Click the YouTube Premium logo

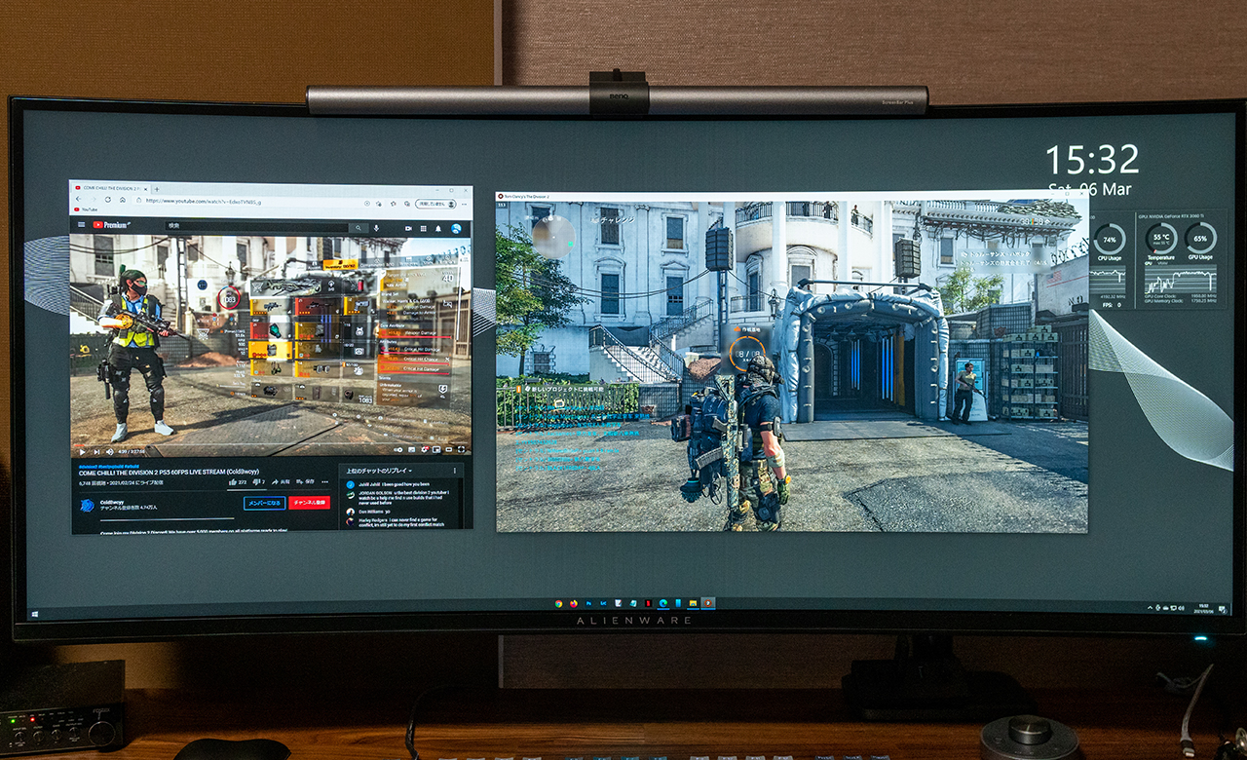[x=112, y=225]
